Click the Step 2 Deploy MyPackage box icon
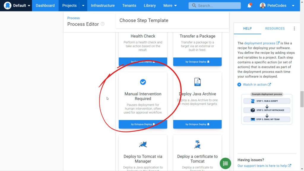 253,110
